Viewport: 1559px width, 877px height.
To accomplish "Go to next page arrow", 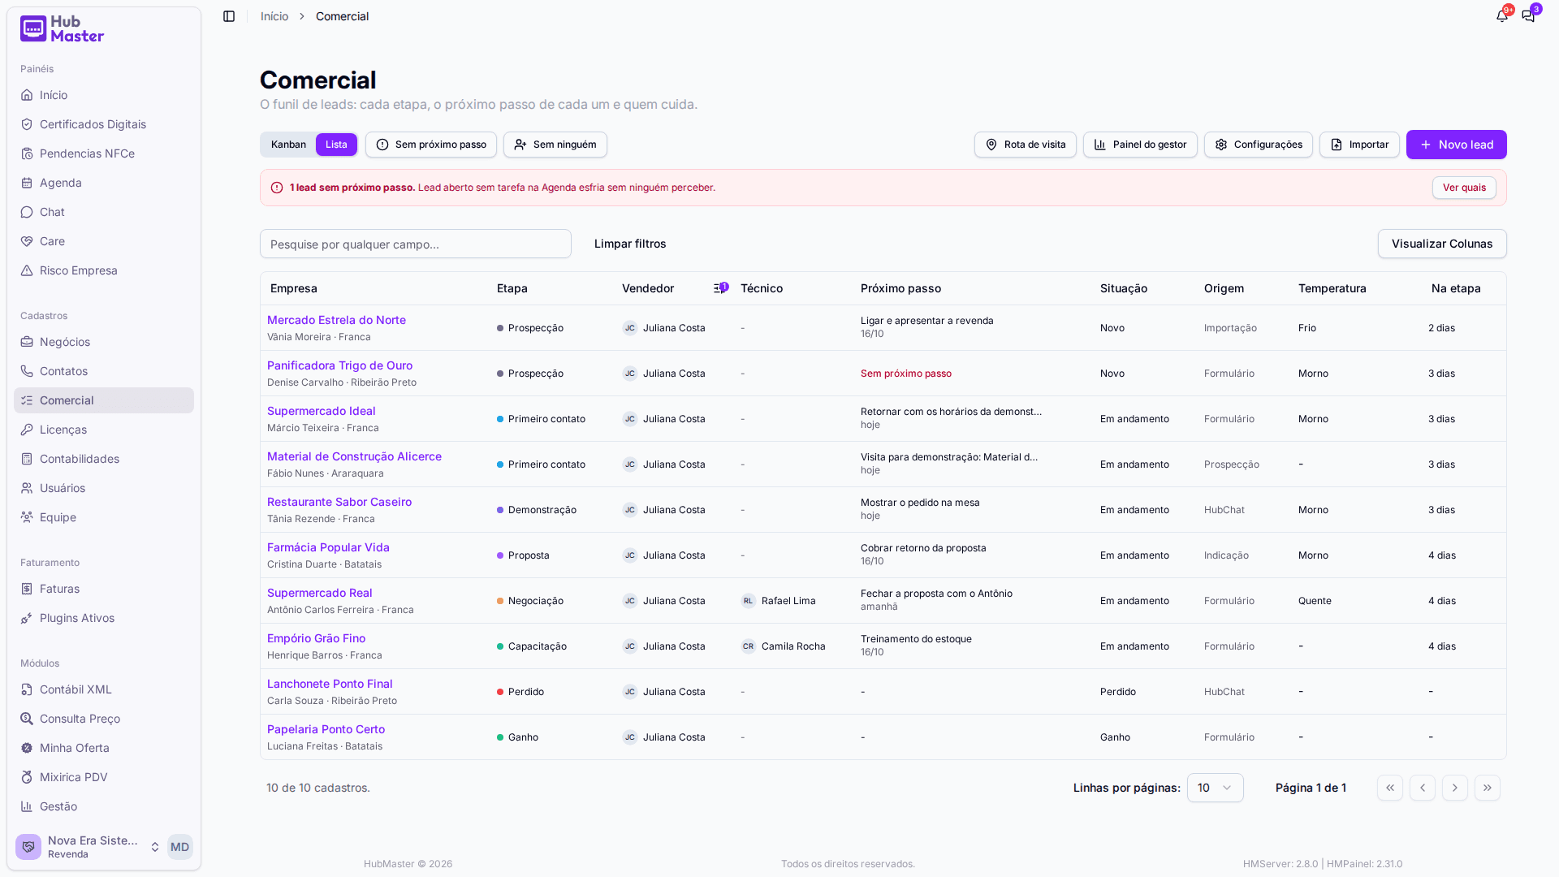I will [1454, 788].
